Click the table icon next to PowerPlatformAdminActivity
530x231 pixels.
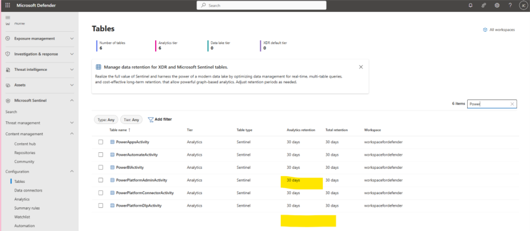point(113,180)
